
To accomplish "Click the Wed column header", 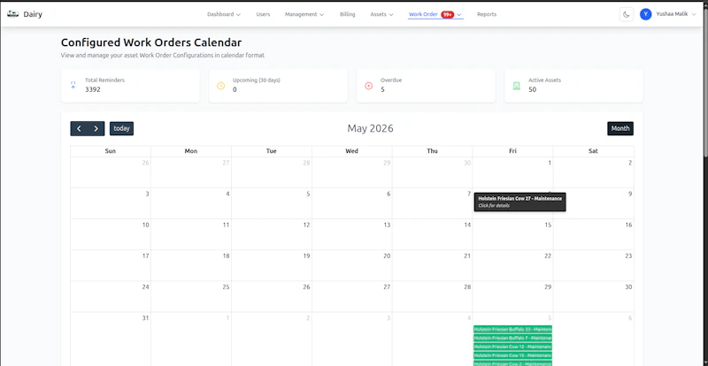I will click(351, 151).
